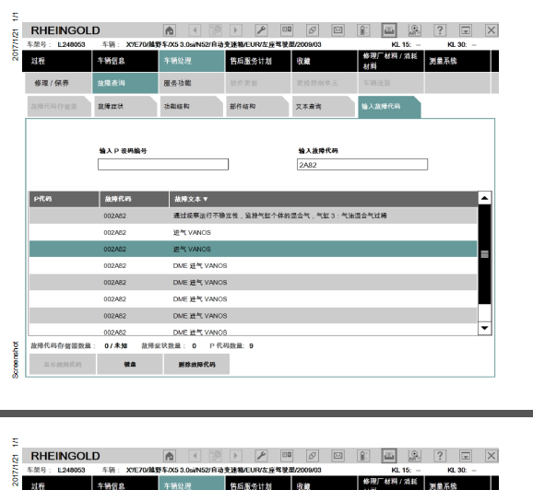Screen dimensions: 533x490
Task: Click the forward arrow in the lower RHEINGOLD window
Action: click(235, 456)
